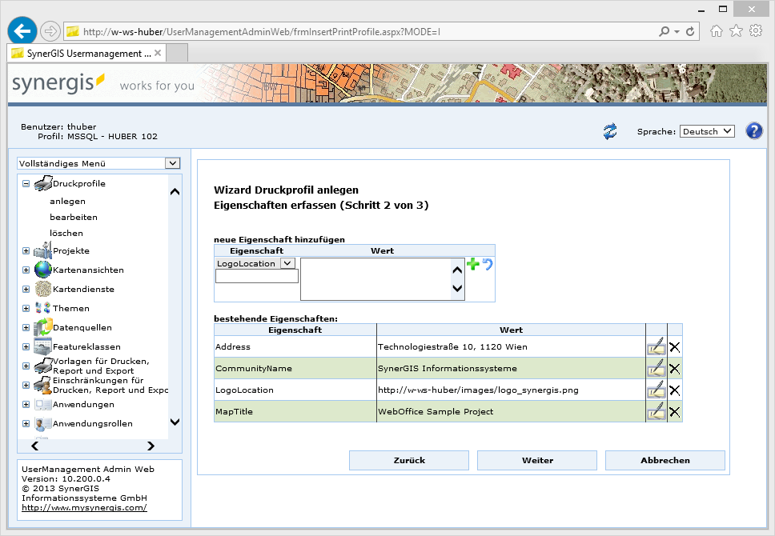This screenshot has height=536, width=775.
Task: Open the Sprache language dropdown
Action: point(707,131)
